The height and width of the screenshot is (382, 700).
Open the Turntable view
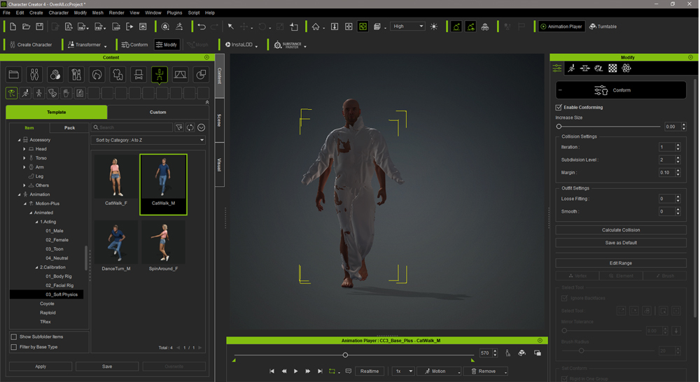603,27
